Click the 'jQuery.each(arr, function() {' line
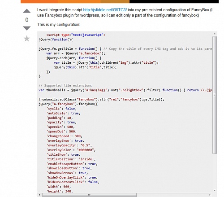The image size is (224, 197). pos(74,58)
